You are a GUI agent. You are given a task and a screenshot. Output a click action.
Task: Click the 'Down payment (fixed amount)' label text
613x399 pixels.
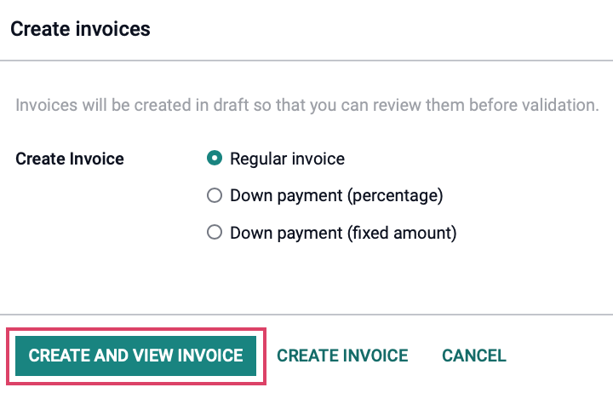pos(343,233)
